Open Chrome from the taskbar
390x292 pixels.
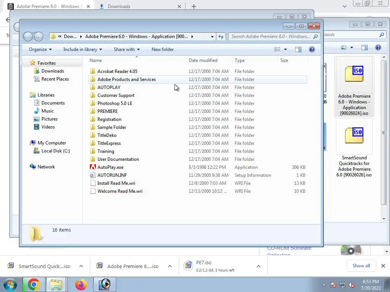pyautogui.click(x=34, y=284)
